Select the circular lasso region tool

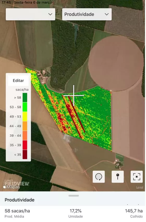coord(99,177)
